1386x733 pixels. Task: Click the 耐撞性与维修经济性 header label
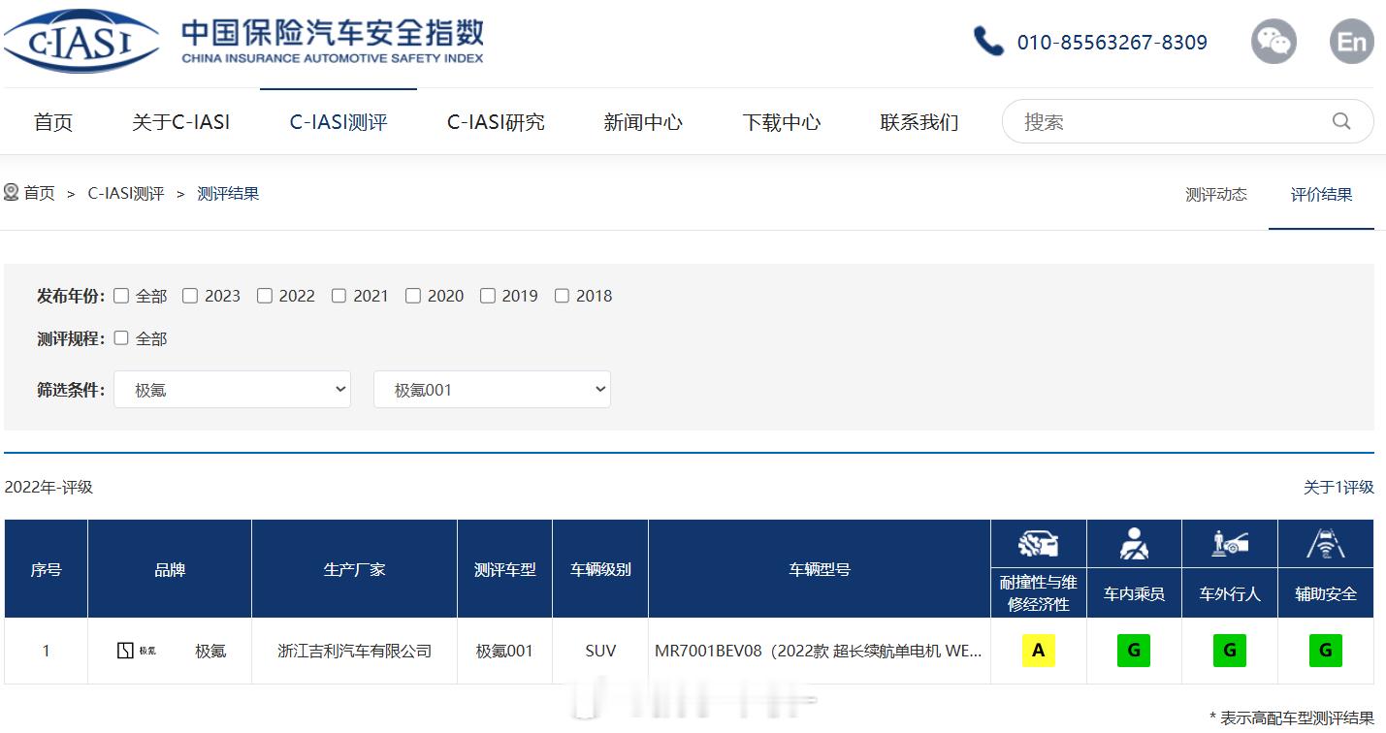click(1038, 592)
